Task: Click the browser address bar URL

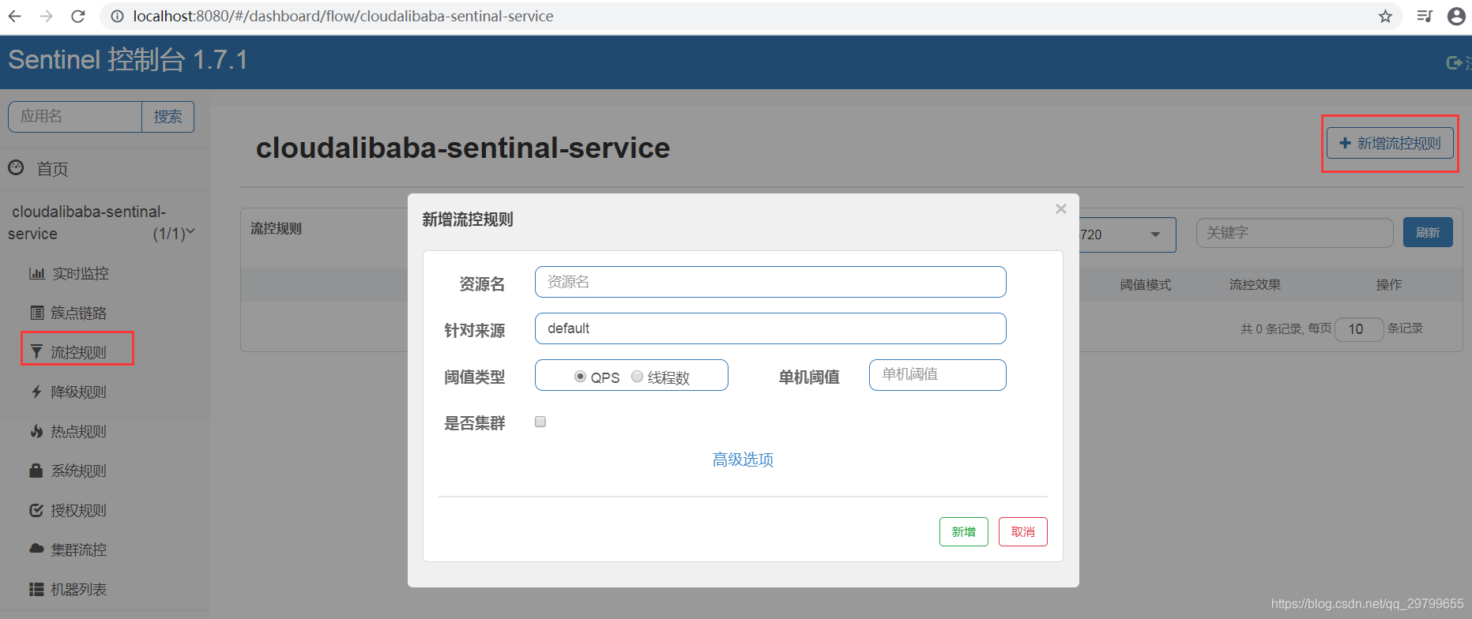Action: pyautogui.click(x=343, y=16)
